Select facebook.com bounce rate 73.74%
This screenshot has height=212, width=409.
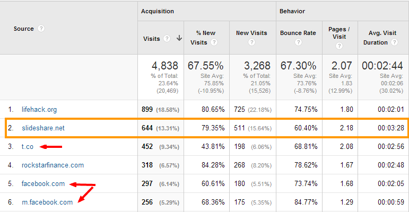coord(306,183)
